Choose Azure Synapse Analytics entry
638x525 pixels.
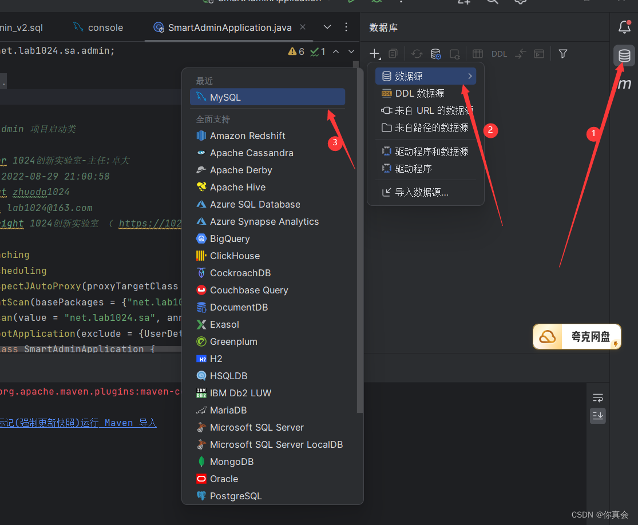point(267,221)
